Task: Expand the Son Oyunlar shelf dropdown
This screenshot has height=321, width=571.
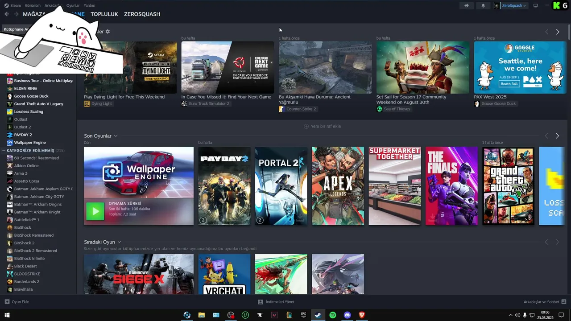Action: pyautogui.click(x=116, y=136)
